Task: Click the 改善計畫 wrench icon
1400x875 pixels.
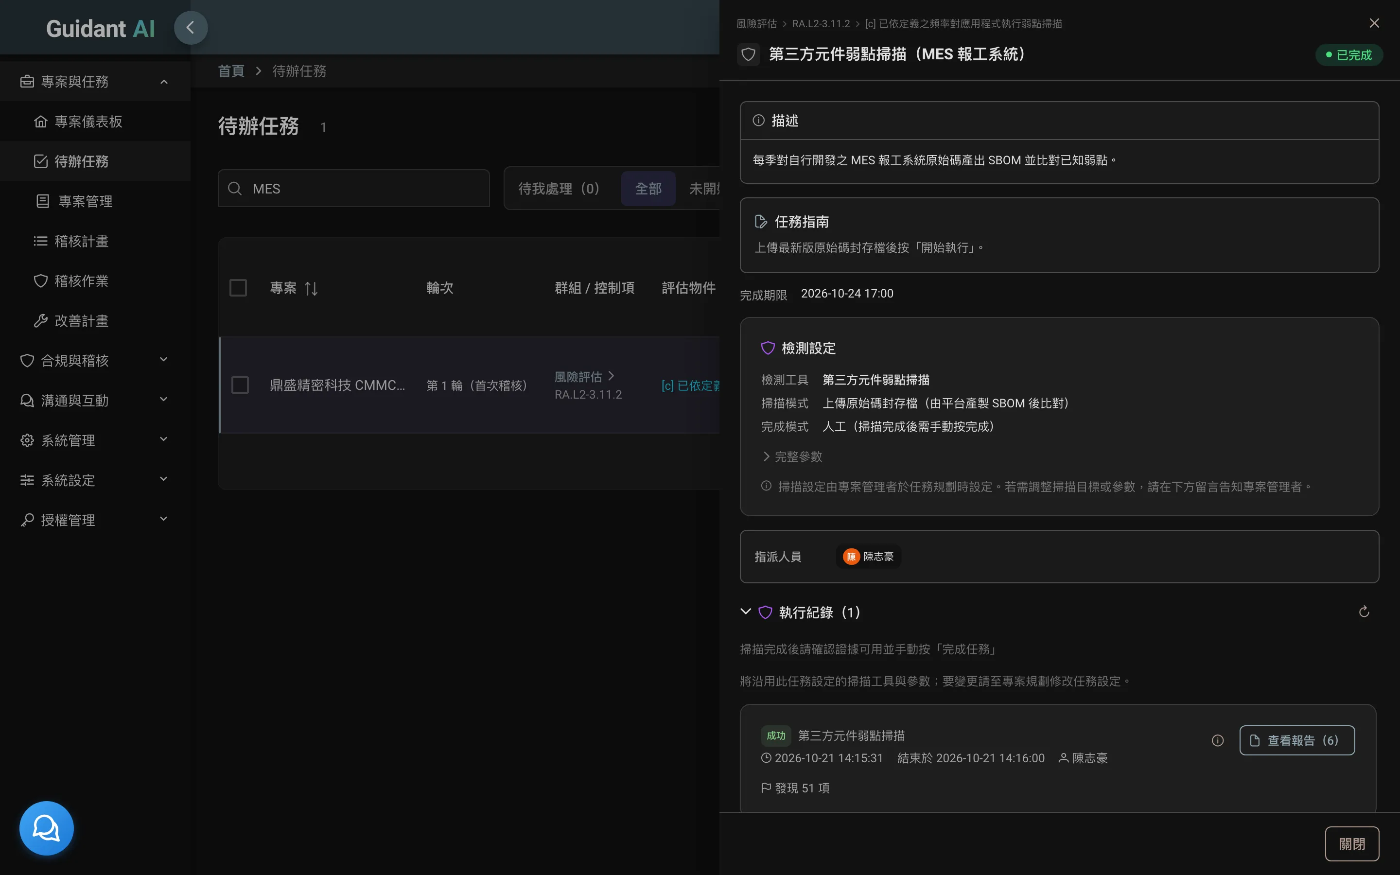Action: 40,321
